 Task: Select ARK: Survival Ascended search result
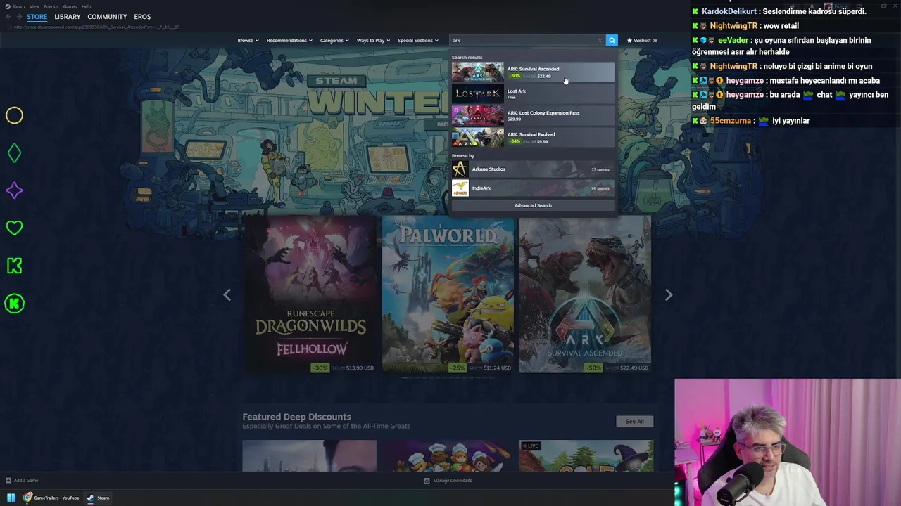click(x=533, y=72)
